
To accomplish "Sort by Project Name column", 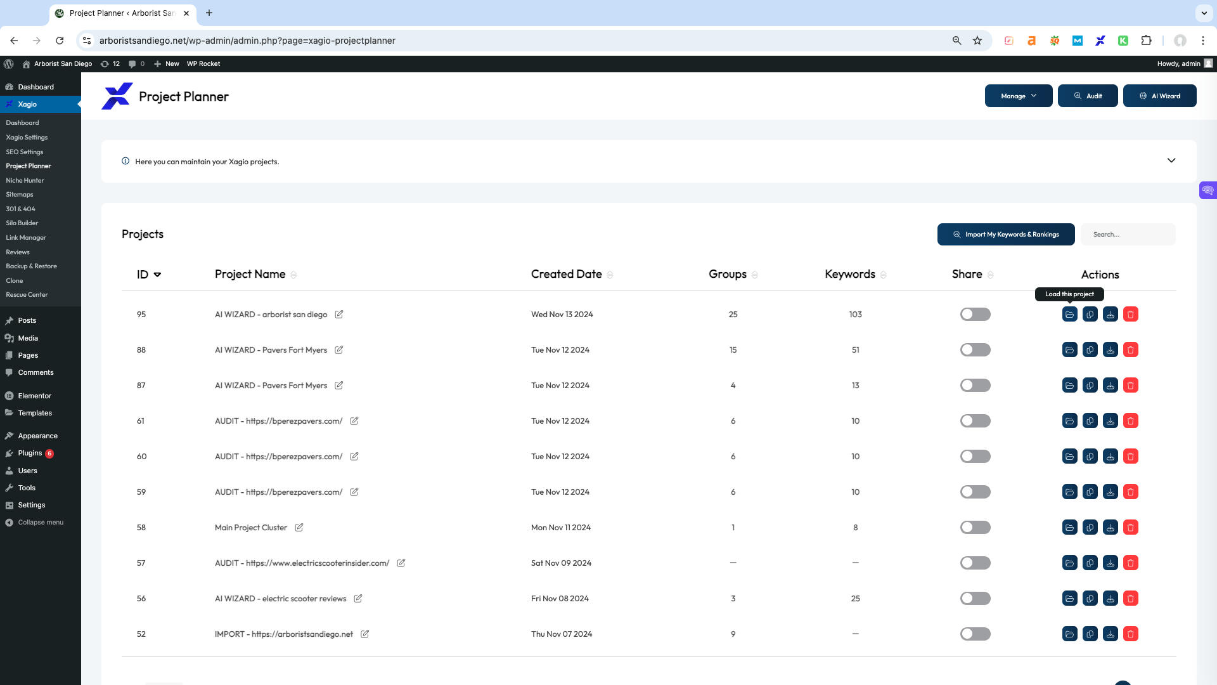I will tap(255, 275).
